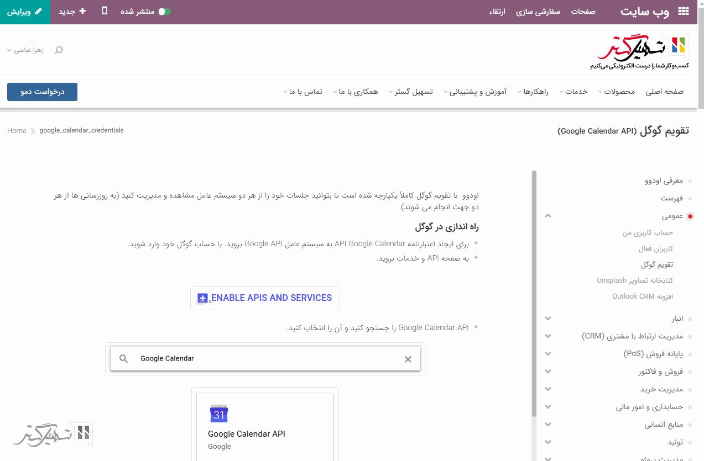
Task: Open حساب کاربری من sidebar item
Action: coord(648,232)
